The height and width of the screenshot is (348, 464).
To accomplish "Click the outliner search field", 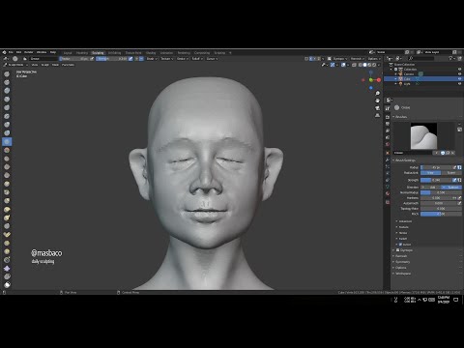I will 420,58.
